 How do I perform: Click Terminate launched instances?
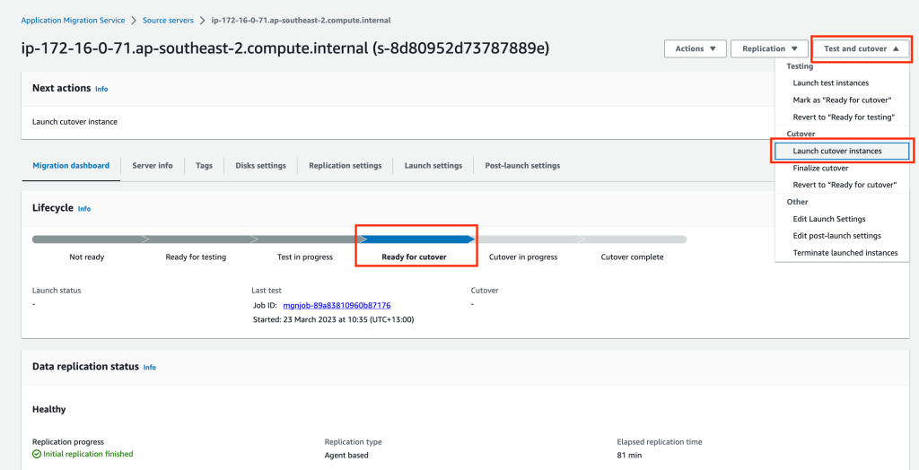[x=845, y=253]
